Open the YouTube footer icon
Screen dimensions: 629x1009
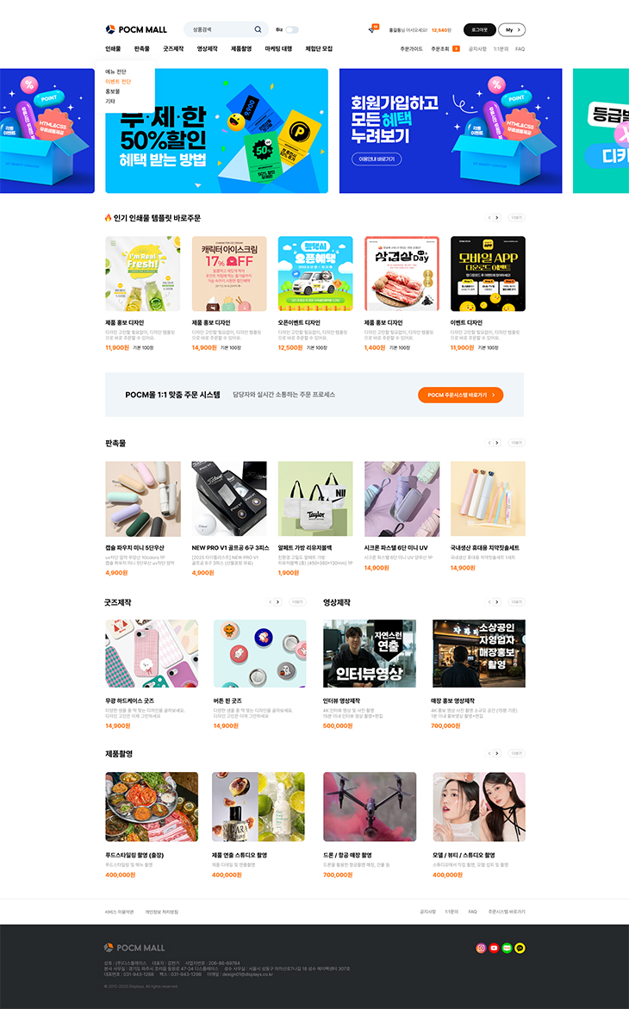point(494,948)
